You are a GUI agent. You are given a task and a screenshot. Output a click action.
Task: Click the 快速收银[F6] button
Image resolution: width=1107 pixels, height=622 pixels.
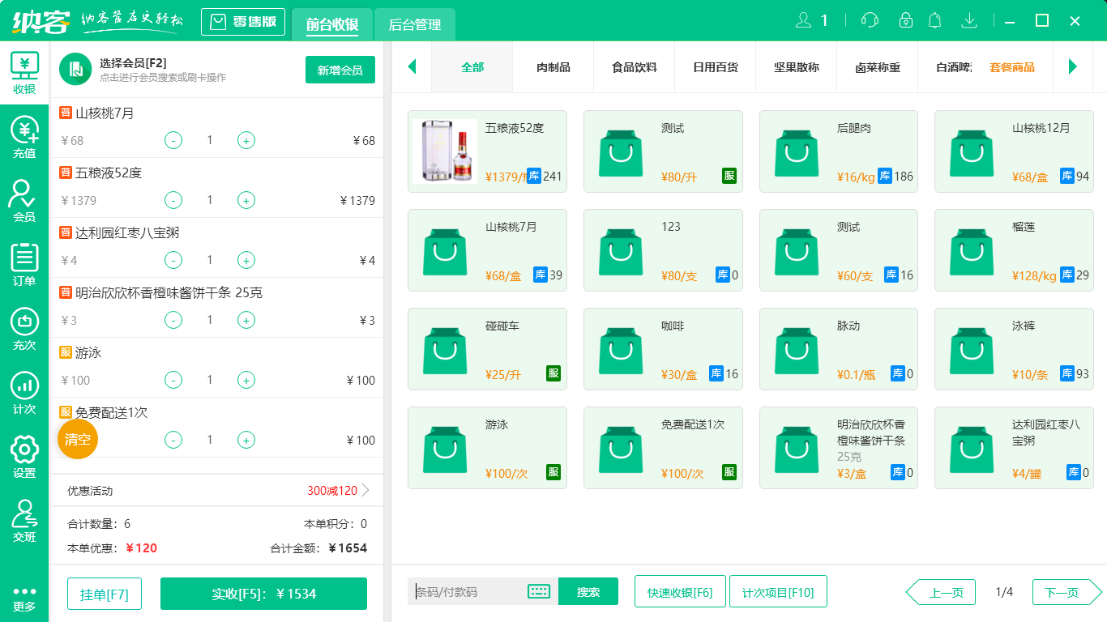coord(680,591)
